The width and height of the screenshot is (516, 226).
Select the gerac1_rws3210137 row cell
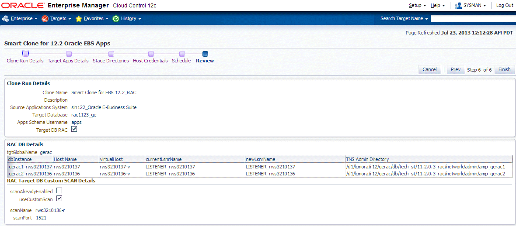pyautogui.click(x=31, y=167)
